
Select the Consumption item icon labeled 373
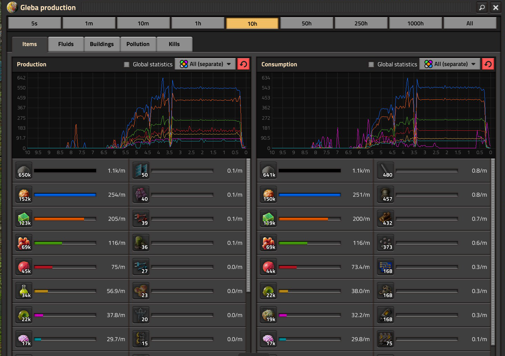tap(385, 243)
